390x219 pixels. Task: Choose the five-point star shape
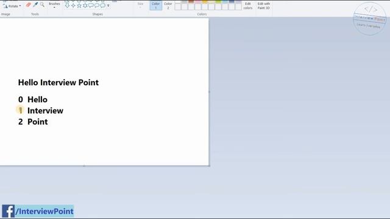79,5
